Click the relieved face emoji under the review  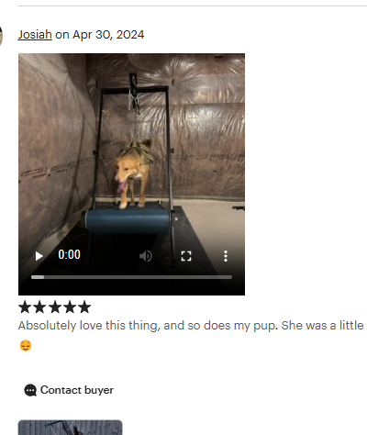[x=26, y=346]
